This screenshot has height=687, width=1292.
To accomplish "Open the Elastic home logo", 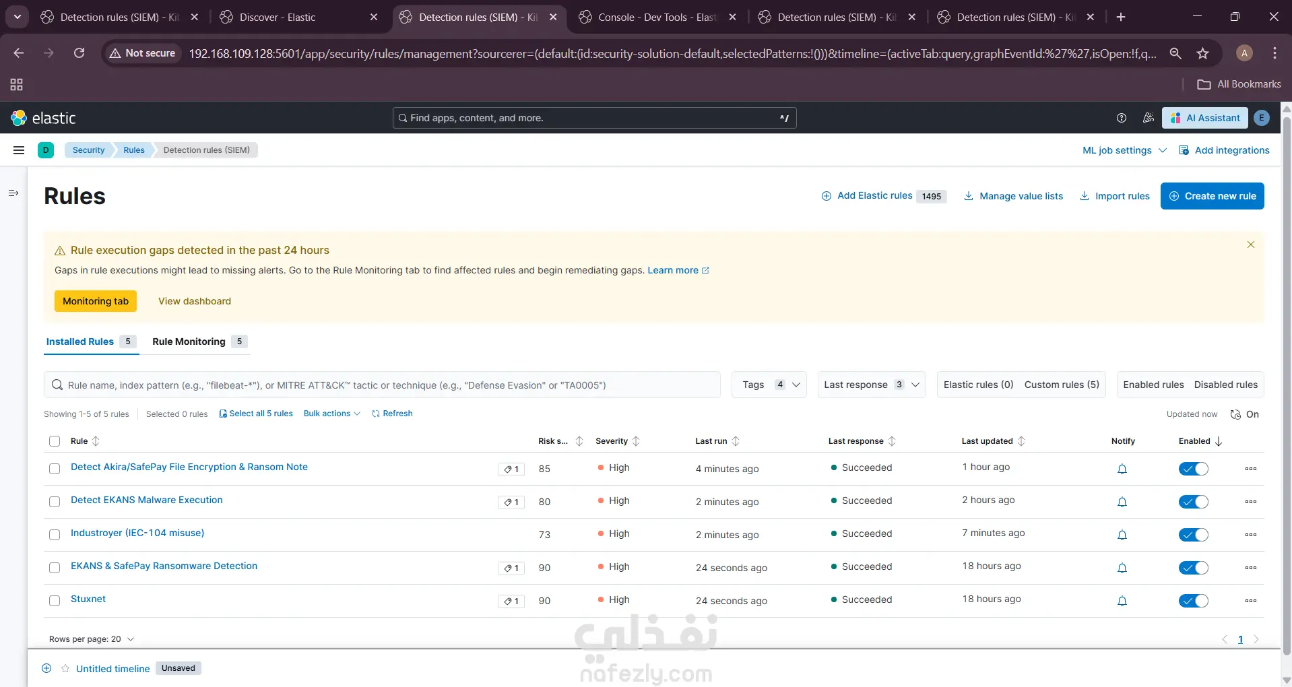I will point(43,118).
